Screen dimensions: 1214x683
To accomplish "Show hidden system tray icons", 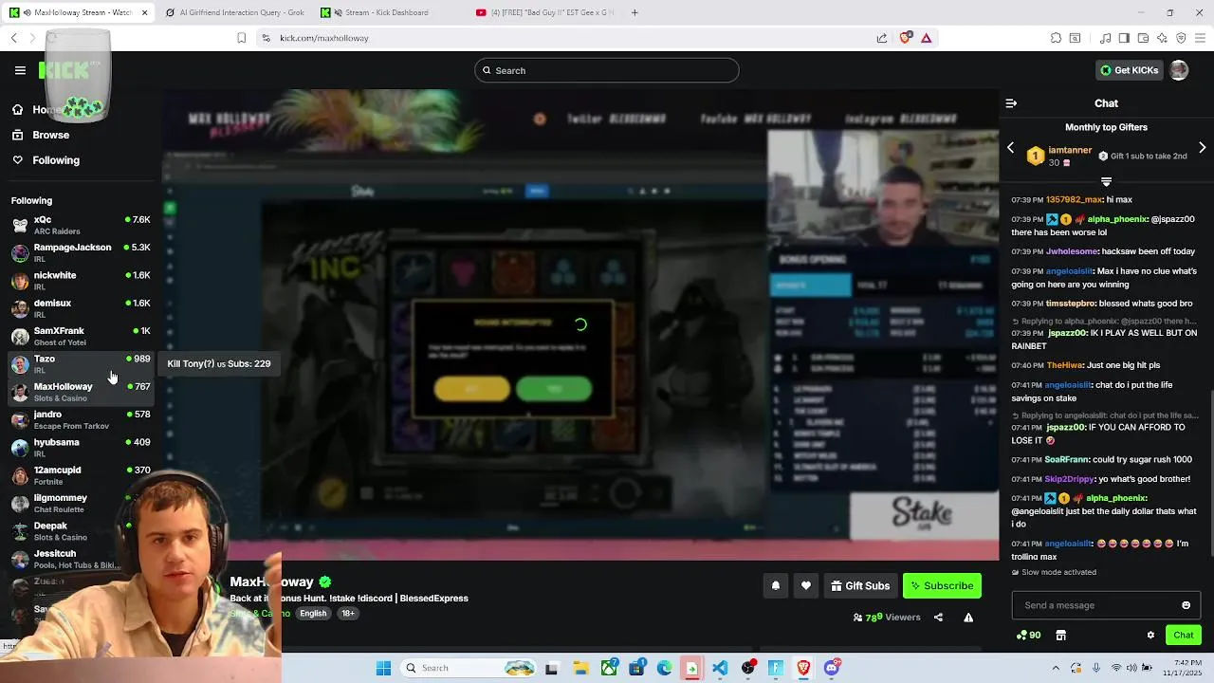I will point(1056,668).
